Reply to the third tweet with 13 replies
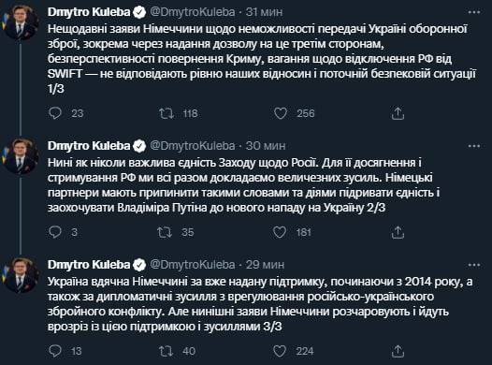The height and width of the screenshot is (365, 492). click(x=55, y=351)
